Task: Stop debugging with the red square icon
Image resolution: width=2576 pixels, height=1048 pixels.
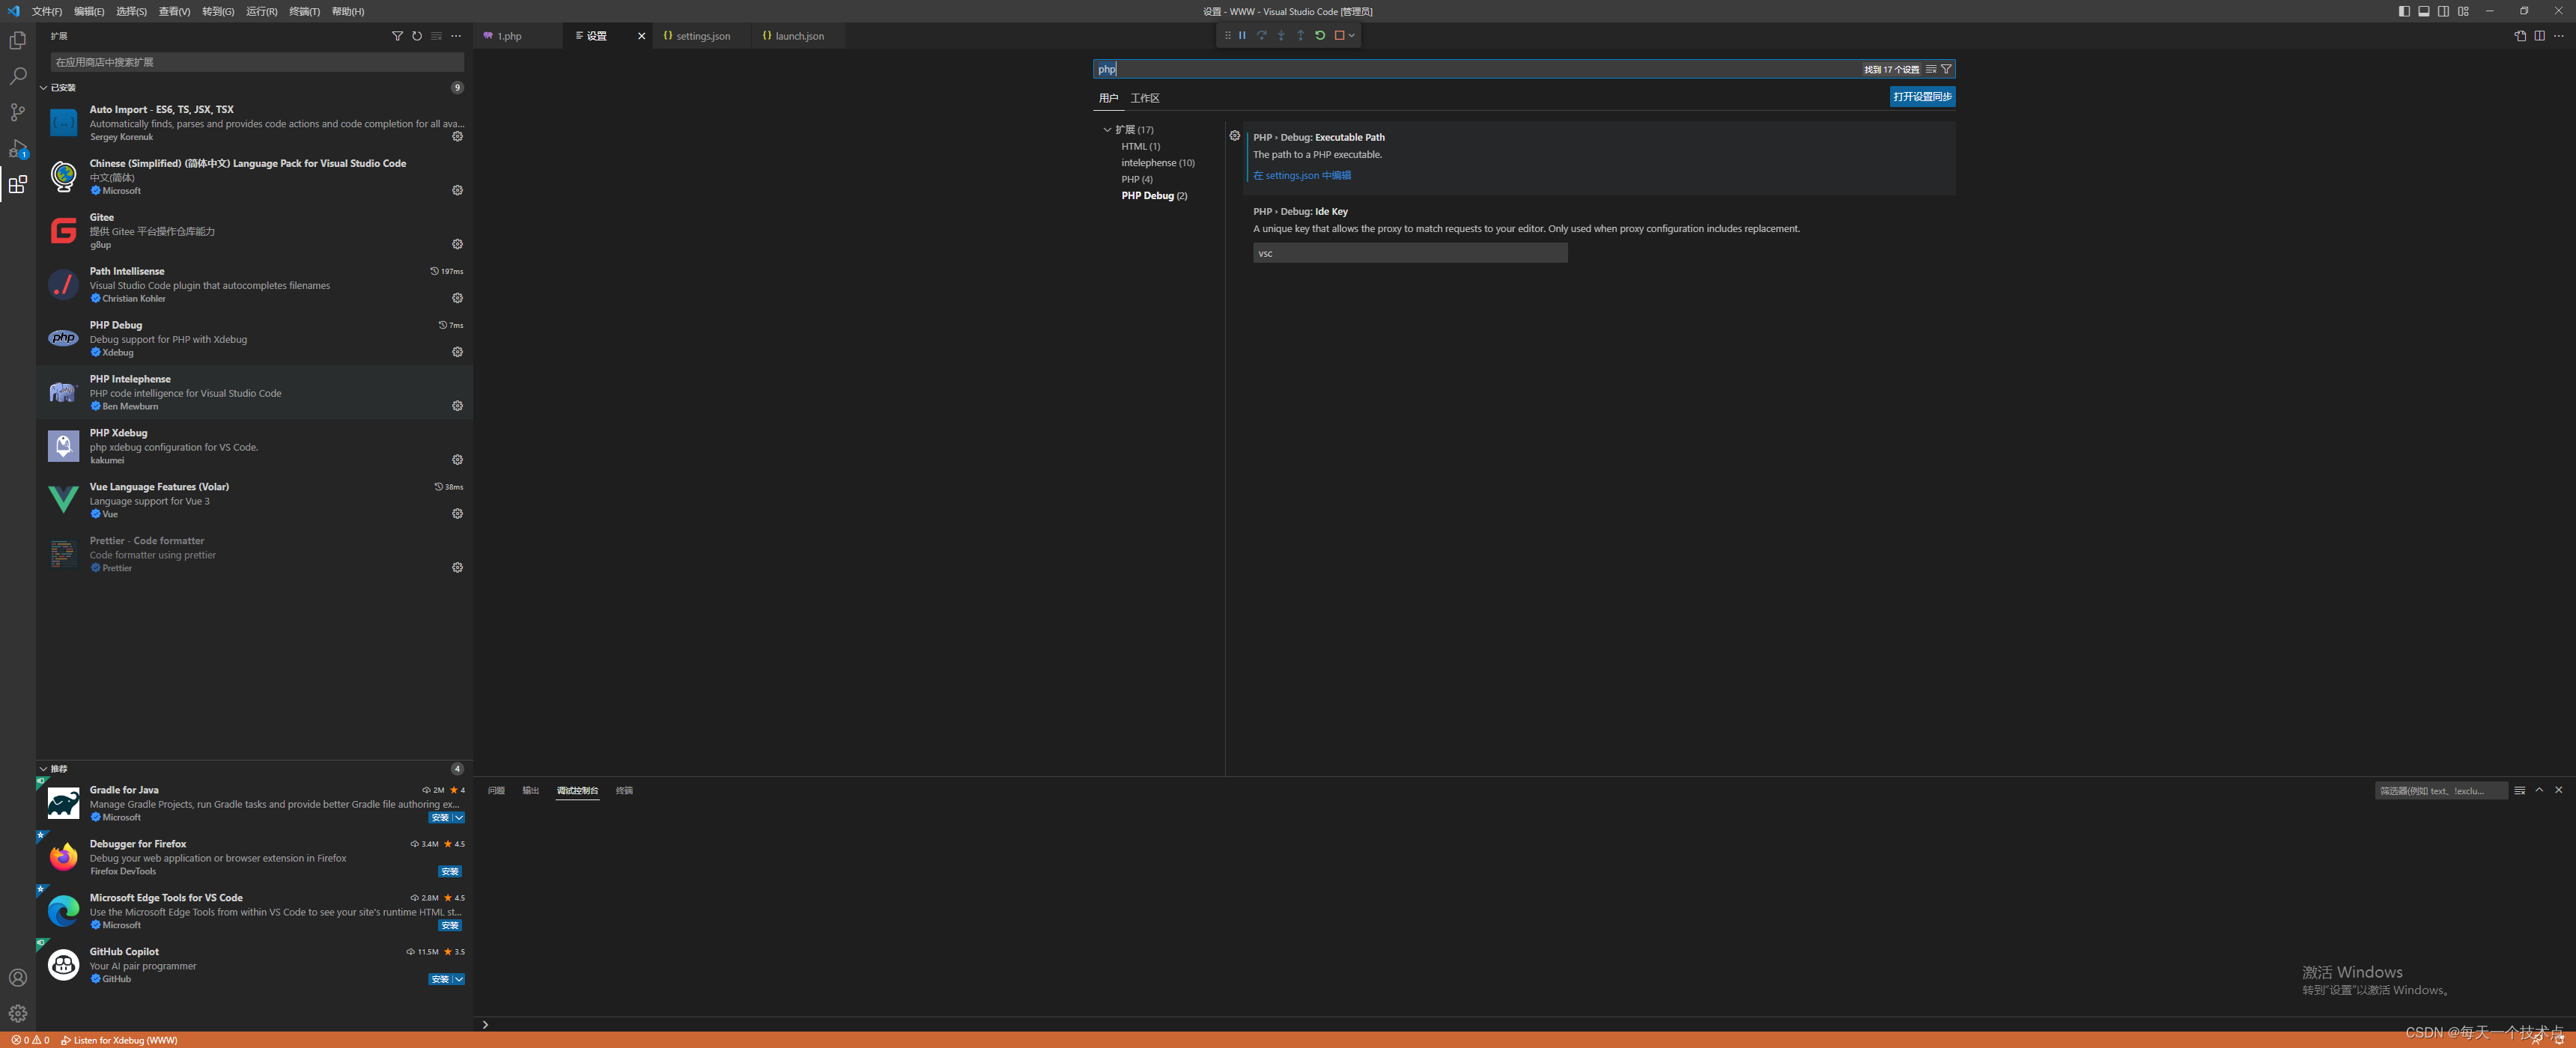Action: point(1340,35)
